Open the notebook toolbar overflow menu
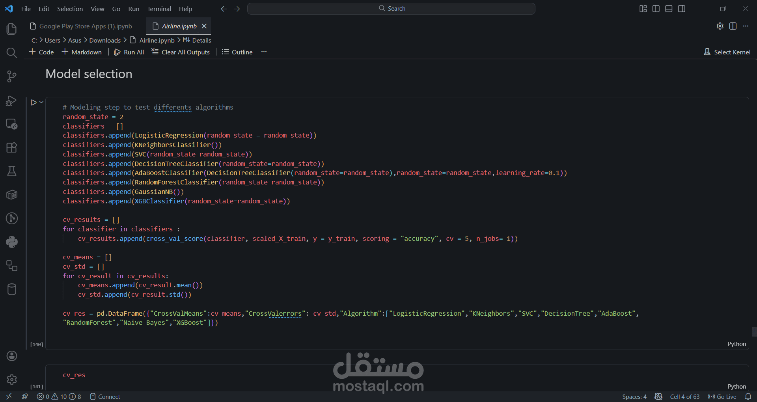The width and height of the screenshot is (757, 402). 264,52
